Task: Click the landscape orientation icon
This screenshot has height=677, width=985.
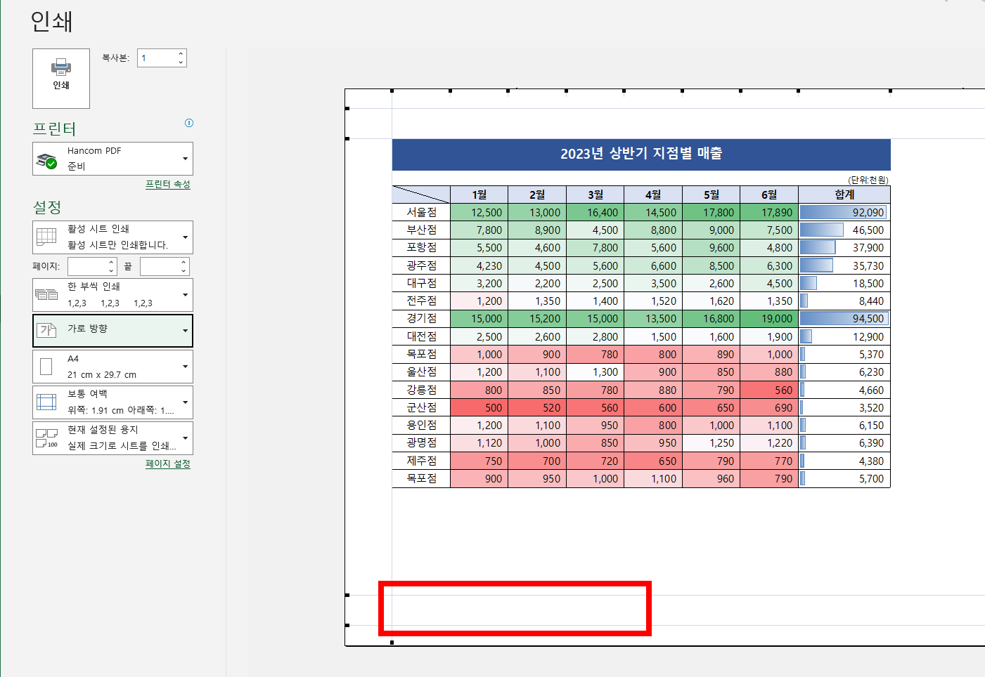Action: pos(46,330)
